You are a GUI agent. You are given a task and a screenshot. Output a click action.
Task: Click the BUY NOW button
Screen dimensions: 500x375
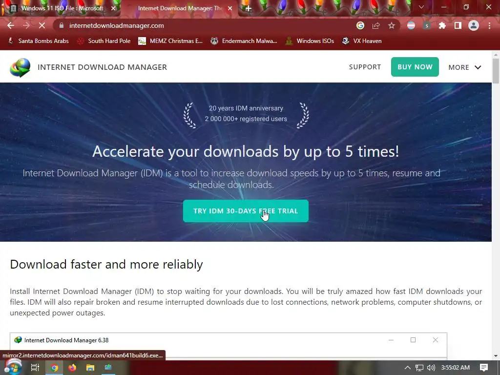coord(415,67)
